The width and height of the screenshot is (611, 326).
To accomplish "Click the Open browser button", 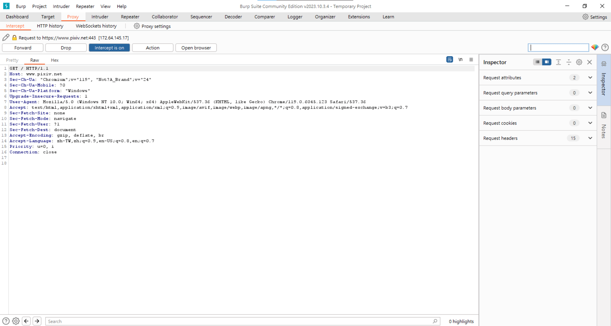I will [196, 48].
